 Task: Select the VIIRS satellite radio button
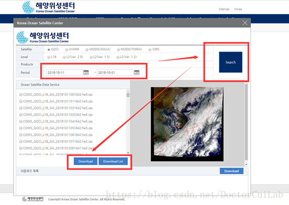150,50
